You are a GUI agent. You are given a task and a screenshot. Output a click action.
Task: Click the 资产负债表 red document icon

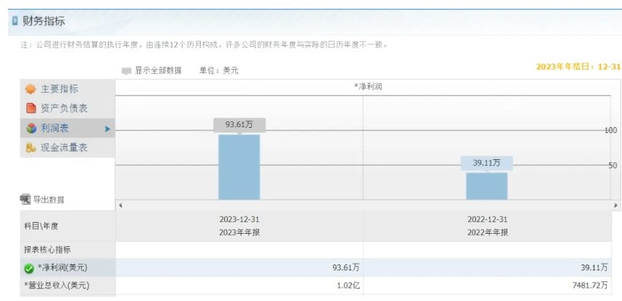(x=31, y=108)
